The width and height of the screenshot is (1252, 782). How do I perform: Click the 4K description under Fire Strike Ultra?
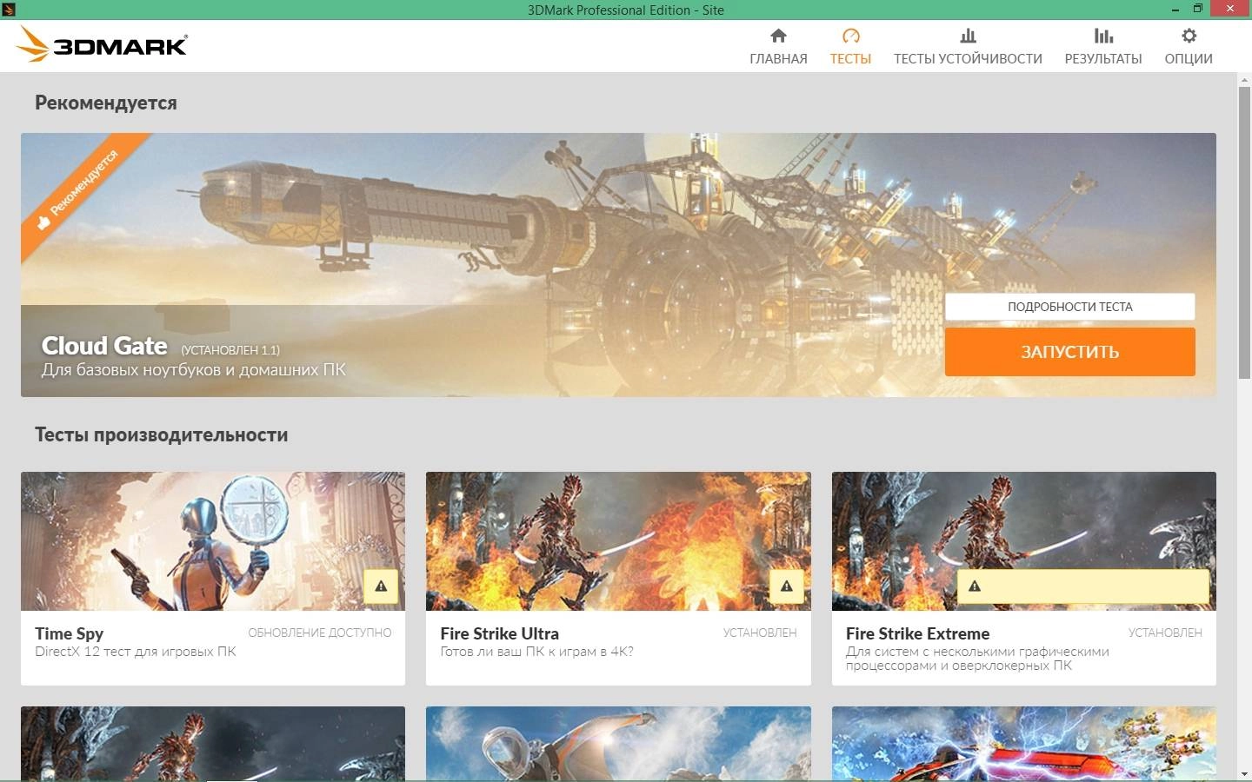[536, 652]
